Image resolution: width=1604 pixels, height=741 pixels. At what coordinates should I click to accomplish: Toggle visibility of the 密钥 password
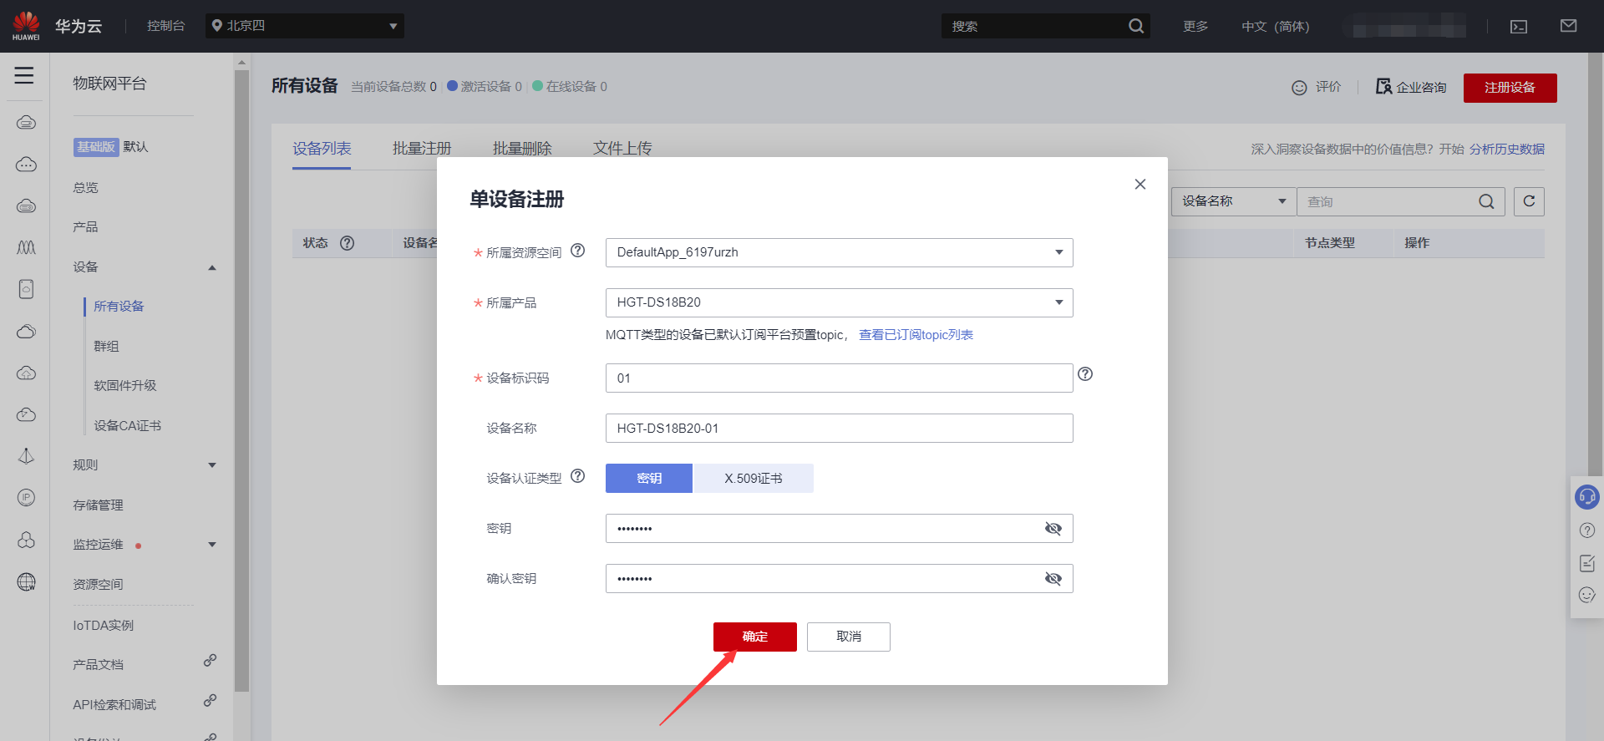coord(1053,528)
